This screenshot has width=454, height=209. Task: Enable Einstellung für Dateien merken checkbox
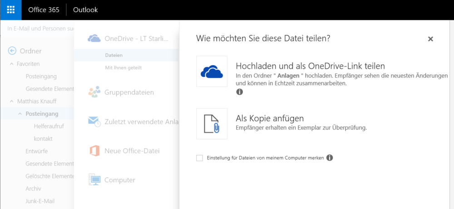(199, 158)
